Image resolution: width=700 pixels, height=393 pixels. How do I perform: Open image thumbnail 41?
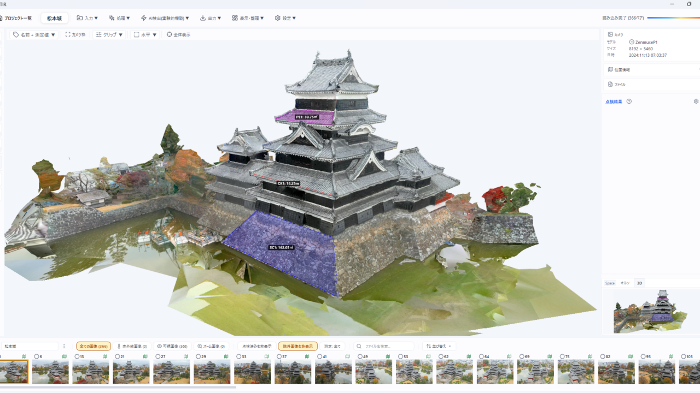point(334,372)
